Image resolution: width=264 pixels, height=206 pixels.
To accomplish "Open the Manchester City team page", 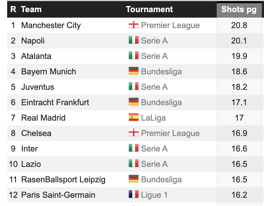I will (51, 25).
